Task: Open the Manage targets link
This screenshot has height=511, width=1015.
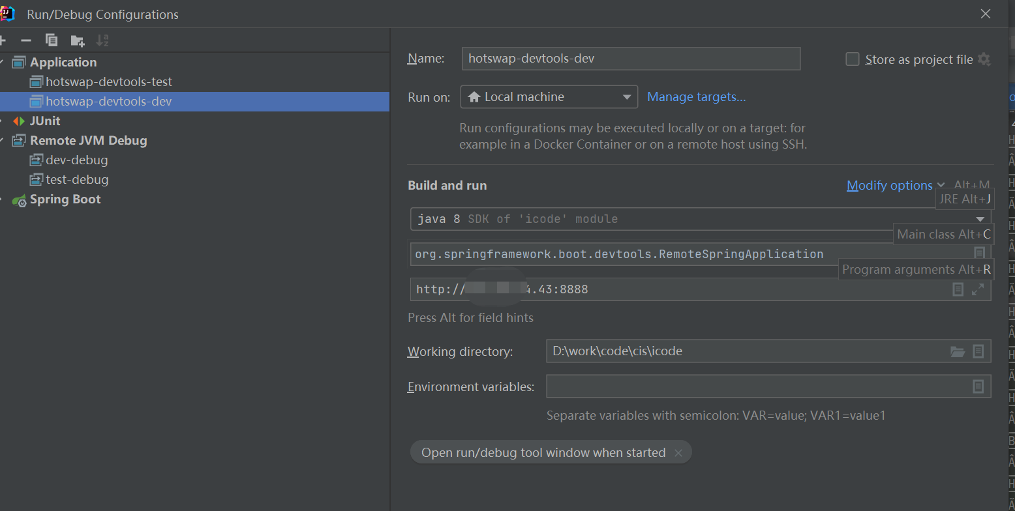Action: pyautogui.click(x=697, y=97)
